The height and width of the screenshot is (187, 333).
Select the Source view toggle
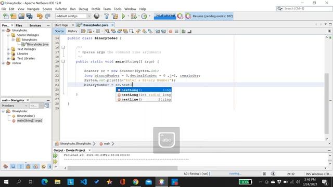click(59, 31)
